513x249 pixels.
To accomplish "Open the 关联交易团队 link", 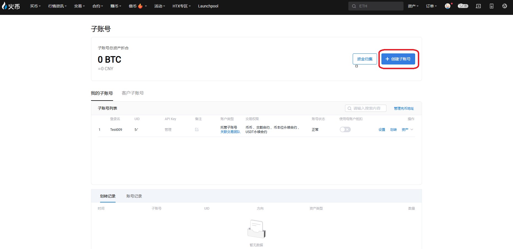I will tap(230, 132).
